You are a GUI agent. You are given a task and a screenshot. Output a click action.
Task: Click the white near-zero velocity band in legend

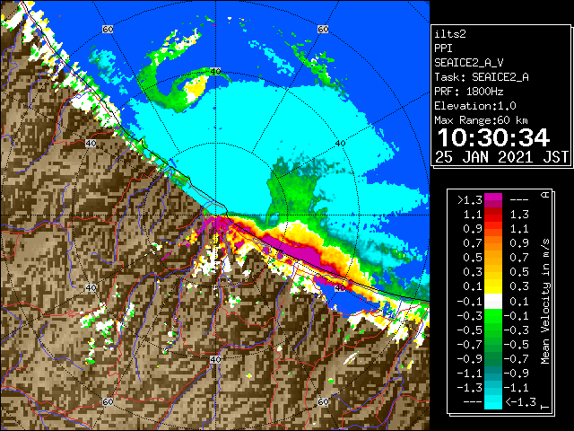[493, 302]
